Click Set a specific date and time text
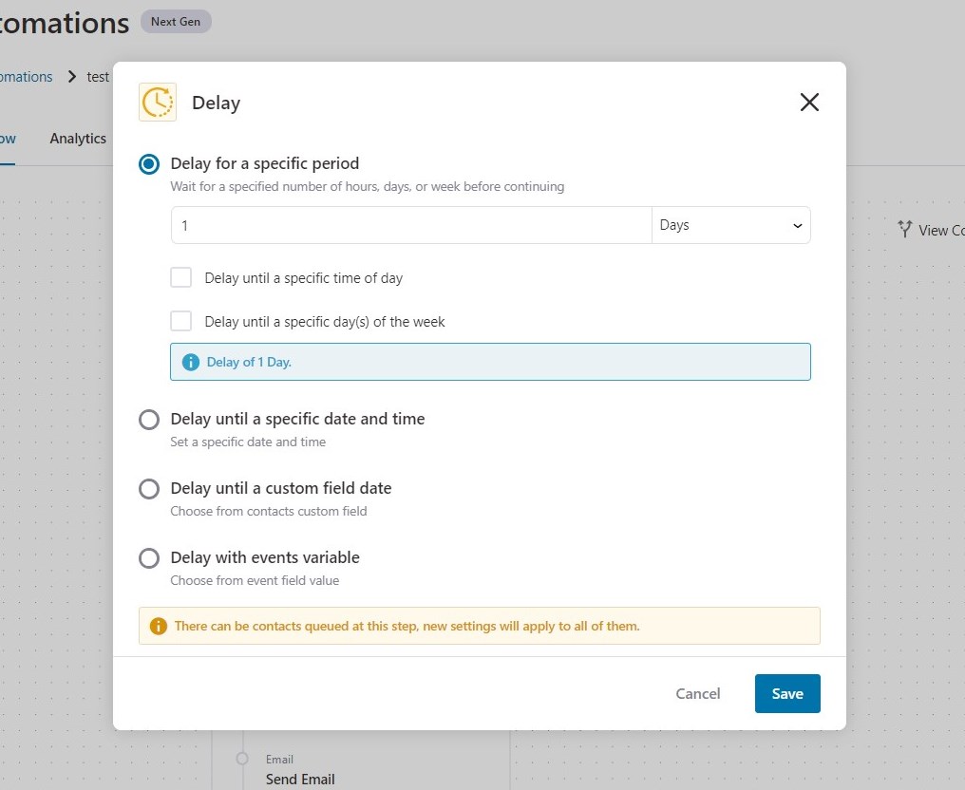This screenshot has width=965, height=790. [248, 442]
